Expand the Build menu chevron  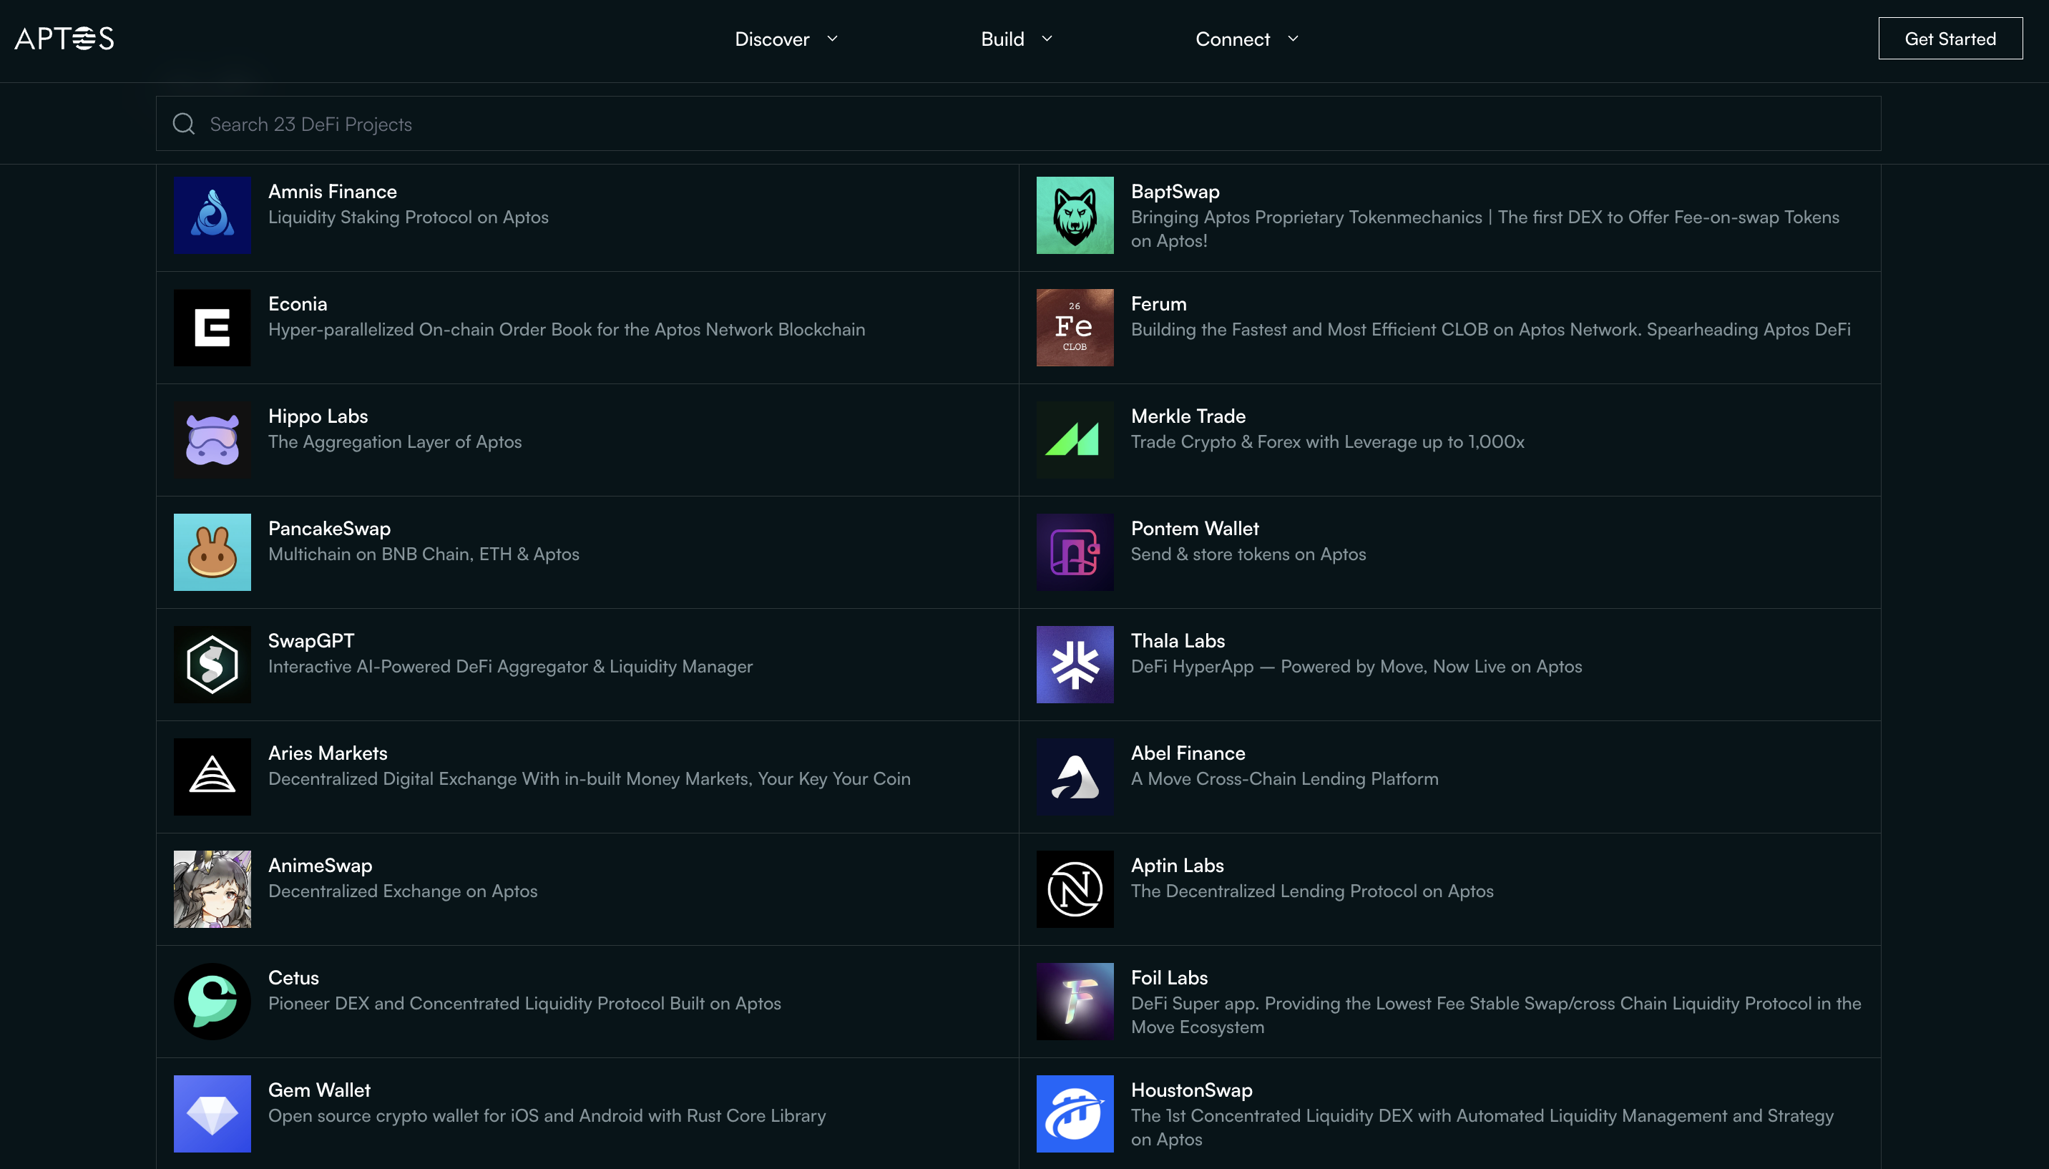pyautogui.click(x=1046, y=39)
